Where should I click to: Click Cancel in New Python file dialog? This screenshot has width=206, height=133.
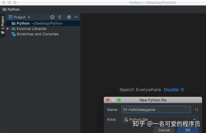164,130
